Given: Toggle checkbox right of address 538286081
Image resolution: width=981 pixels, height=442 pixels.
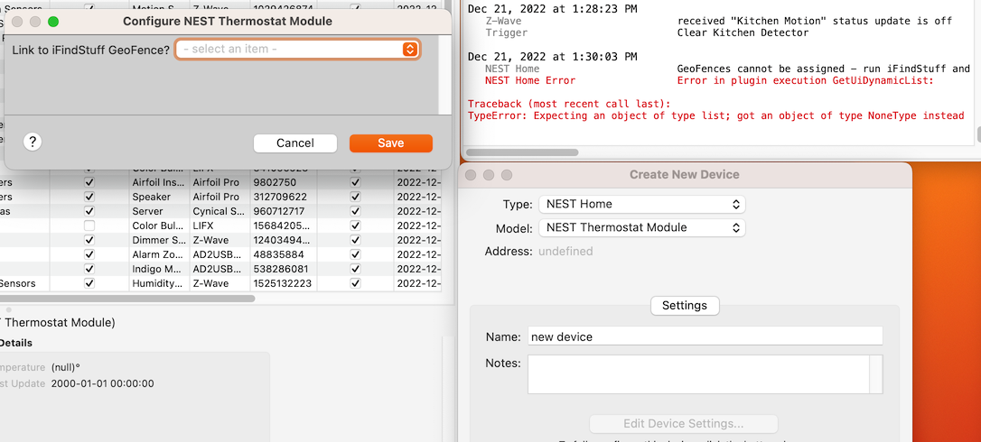Looking at the screenshot, I should (355, 269).
